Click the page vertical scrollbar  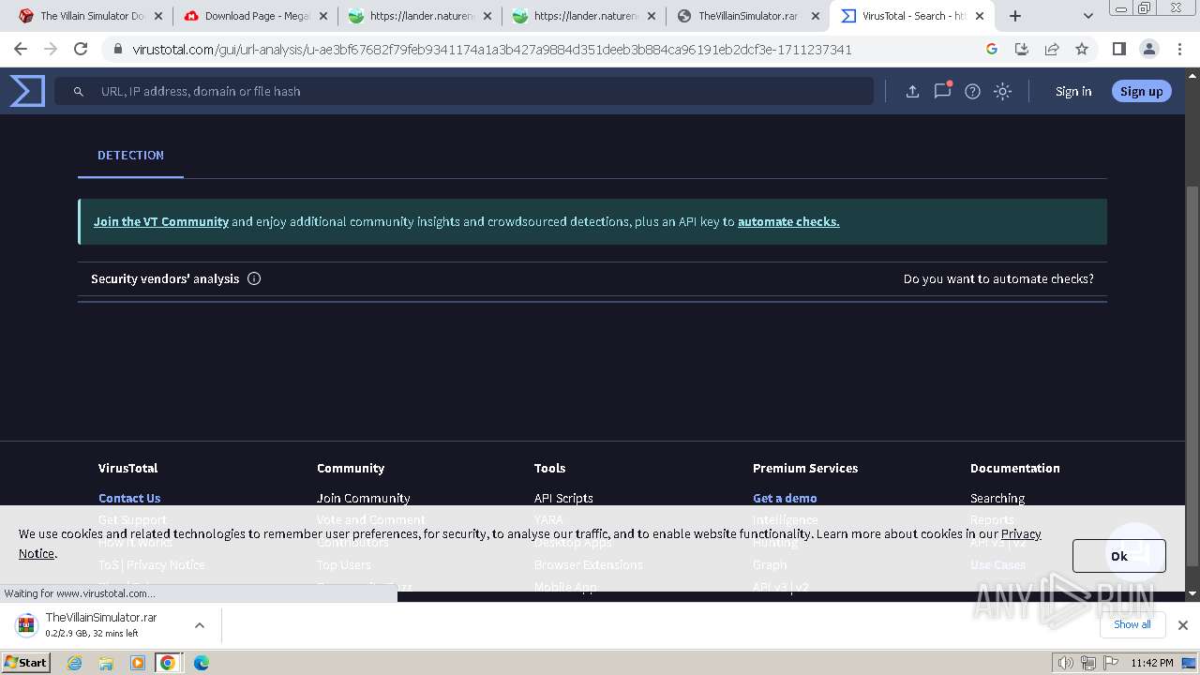(1192, 375)
